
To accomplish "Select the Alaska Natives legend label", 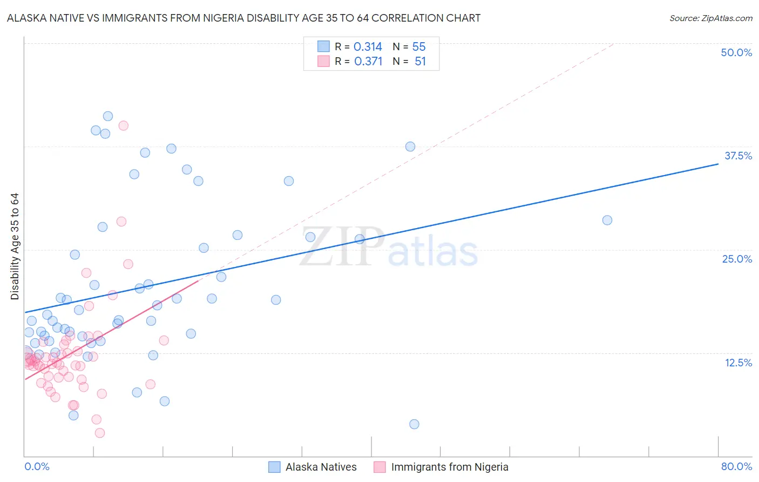I will coord(321,467).
